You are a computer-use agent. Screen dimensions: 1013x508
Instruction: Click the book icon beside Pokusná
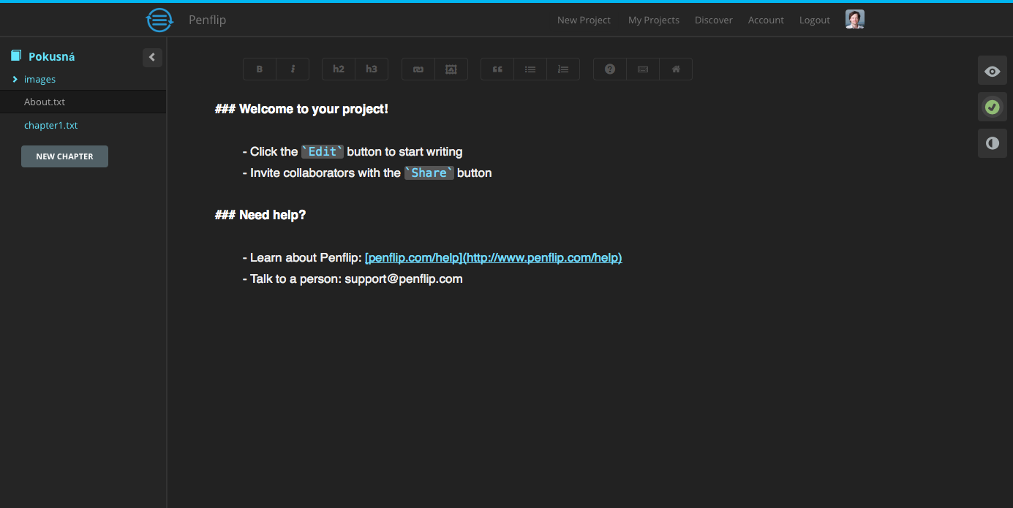pyautogui.click(x=16, y=56)
